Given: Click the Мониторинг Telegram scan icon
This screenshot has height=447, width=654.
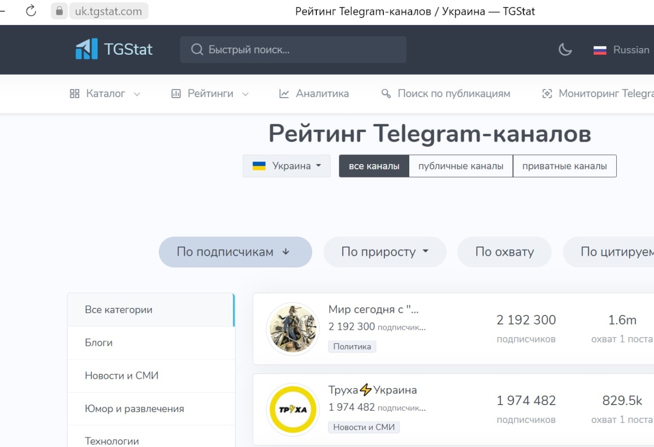Looking at the screenshot, I should 547,94.
